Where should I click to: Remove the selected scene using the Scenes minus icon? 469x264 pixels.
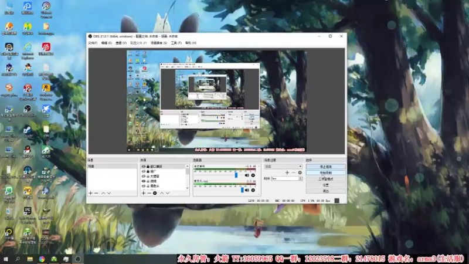click(96, 194)
